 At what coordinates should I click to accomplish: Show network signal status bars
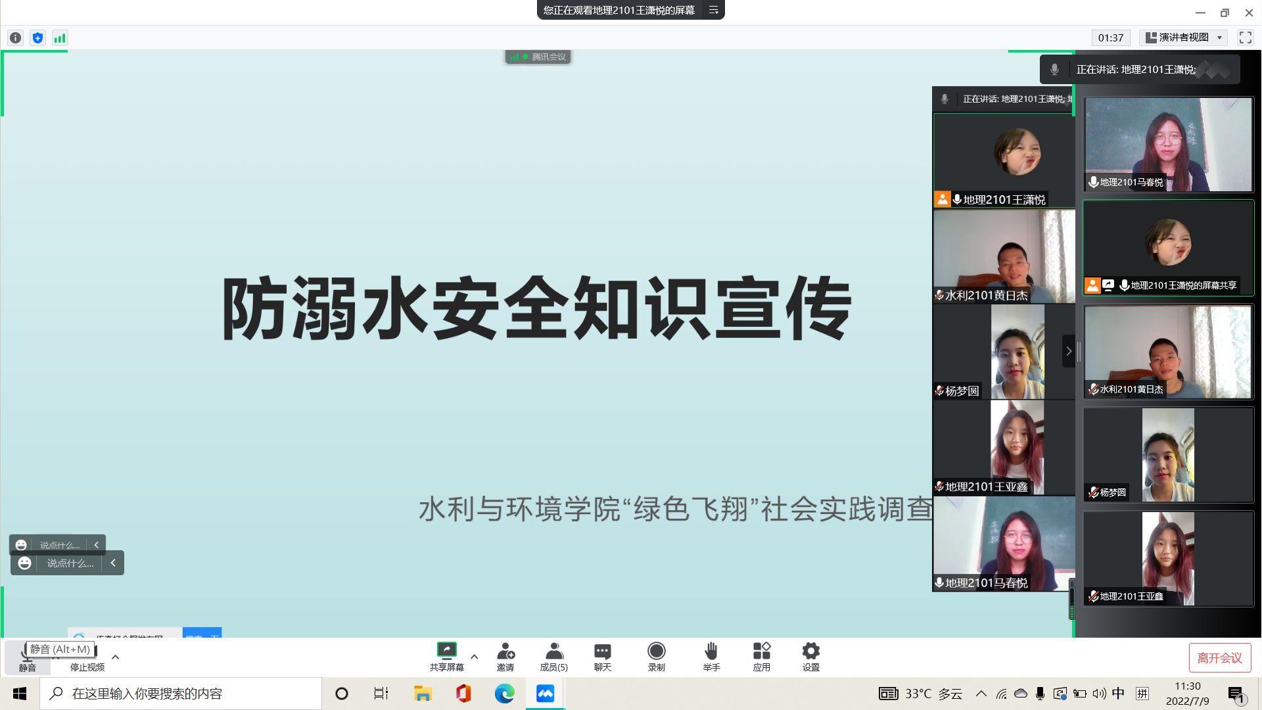60,38
